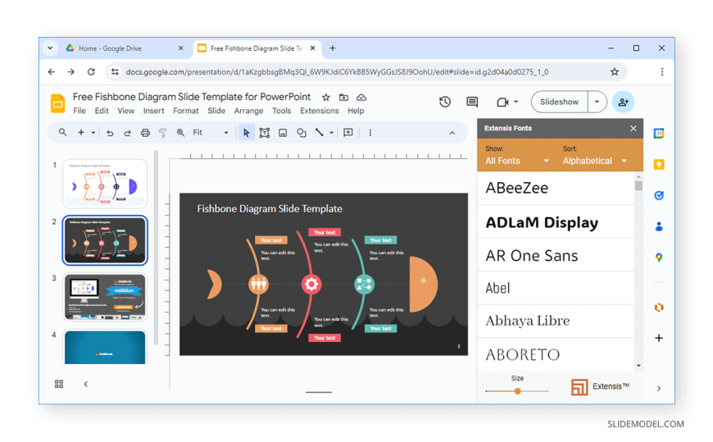Screen dimensions: 713x442
Task: Open Google Maps side panel
Action: (658, 257)
